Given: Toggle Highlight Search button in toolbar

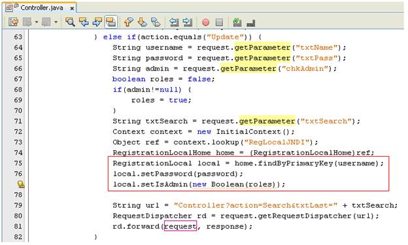Looking at the screenshot, I should [111, 22].
